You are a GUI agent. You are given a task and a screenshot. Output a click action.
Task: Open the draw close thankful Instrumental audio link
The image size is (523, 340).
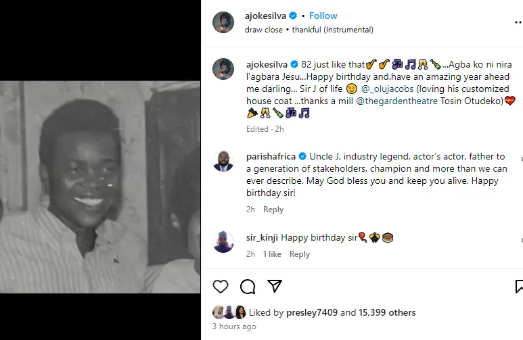[x=309, y=30]
